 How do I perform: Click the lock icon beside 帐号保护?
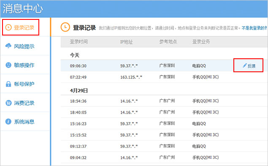point(8,84)
